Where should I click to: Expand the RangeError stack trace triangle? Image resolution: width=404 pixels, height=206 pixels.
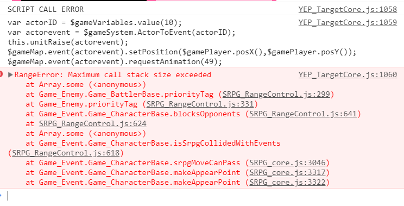point(10,75)
